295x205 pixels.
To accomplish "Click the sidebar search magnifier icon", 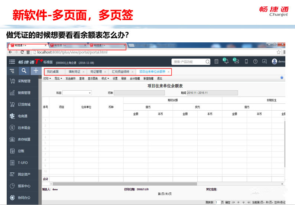I will tap(24, 71).
